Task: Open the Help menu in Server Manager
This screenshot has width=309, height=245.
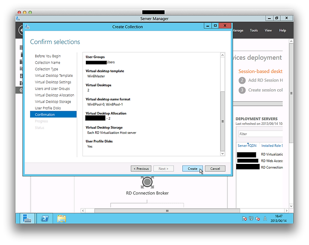Action: tap(282, 30)
